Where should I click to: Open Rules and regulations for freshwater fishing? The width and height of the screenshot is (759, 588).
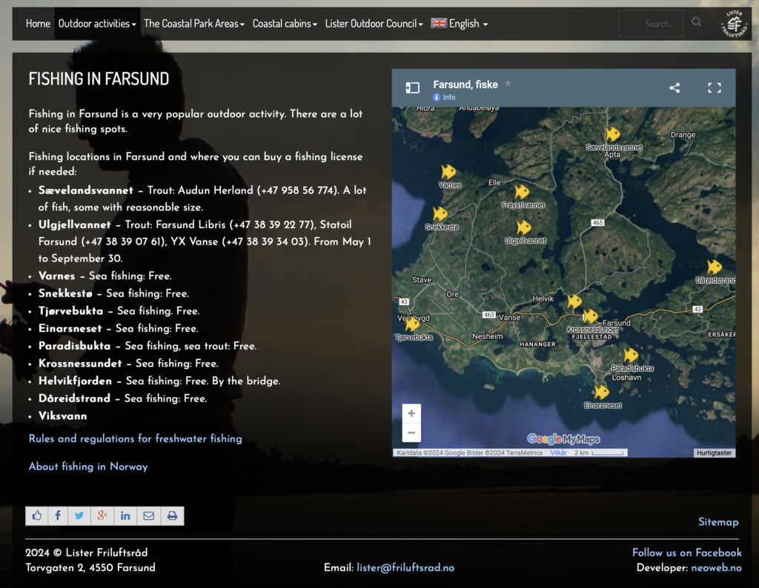(x=136, y=438)
